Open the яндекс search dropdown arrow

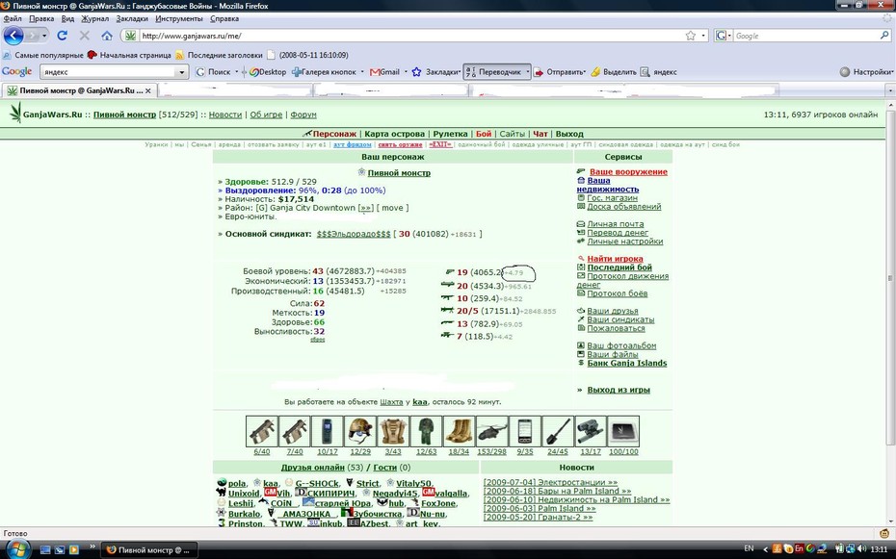click(182, 72)
